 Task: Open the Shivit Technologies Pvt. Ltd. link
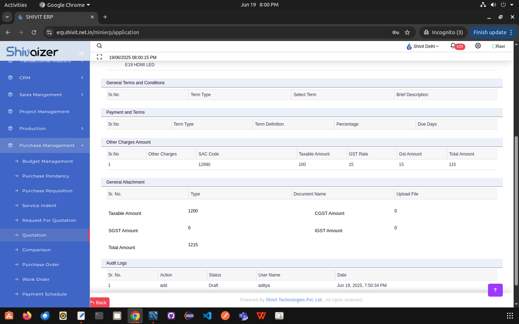click(294, 300)
